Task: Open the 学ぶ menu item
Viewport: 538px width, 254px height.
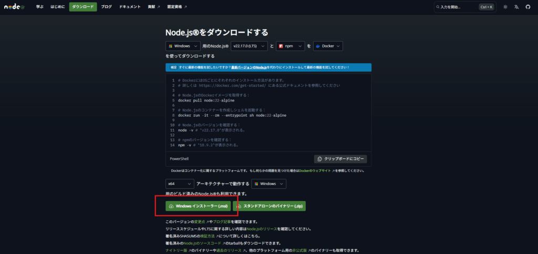Action: click(x=40, y=7)
